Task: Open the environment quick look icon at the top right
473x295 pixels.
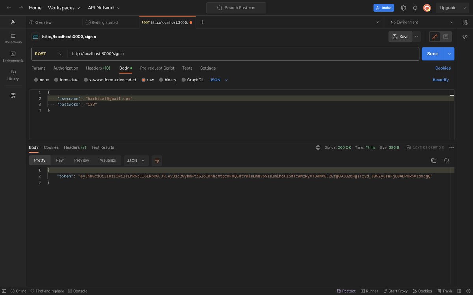Action: [465, 22]
